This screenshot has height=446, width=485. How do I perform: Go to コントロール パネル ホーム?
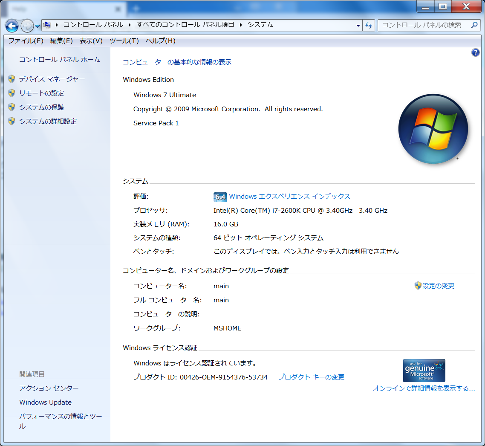coord(60,60)
